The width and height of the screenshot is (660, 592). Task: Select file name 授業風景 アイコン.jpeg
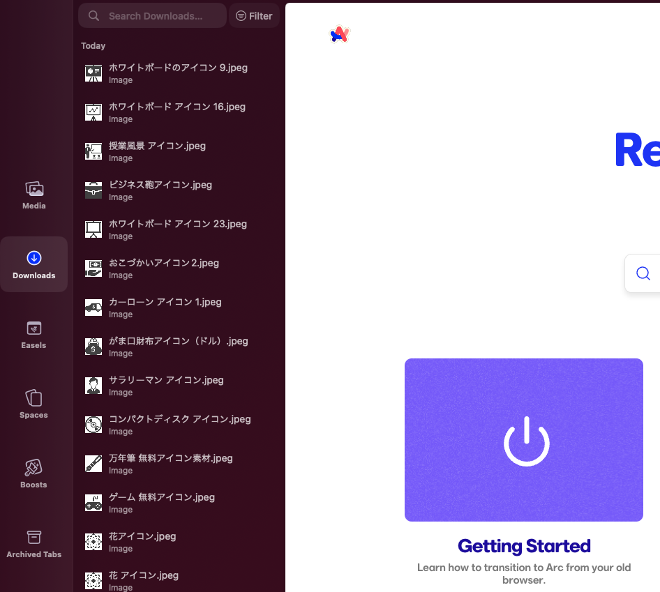coord(158,146)
